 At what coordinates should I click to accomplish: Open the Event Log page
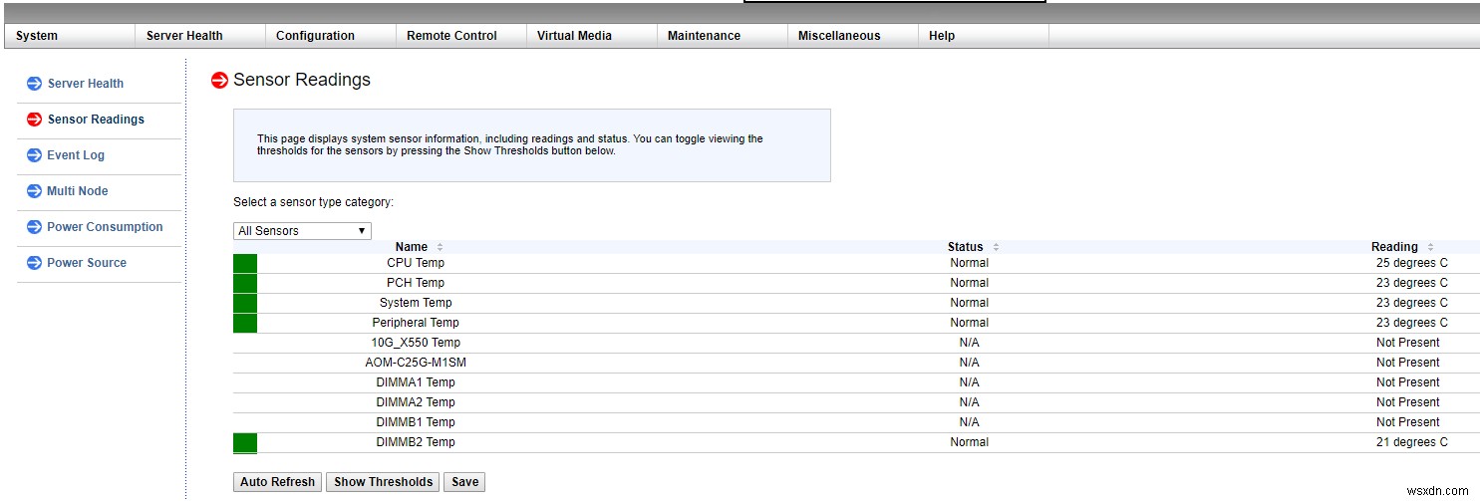(x=76, y=155)
